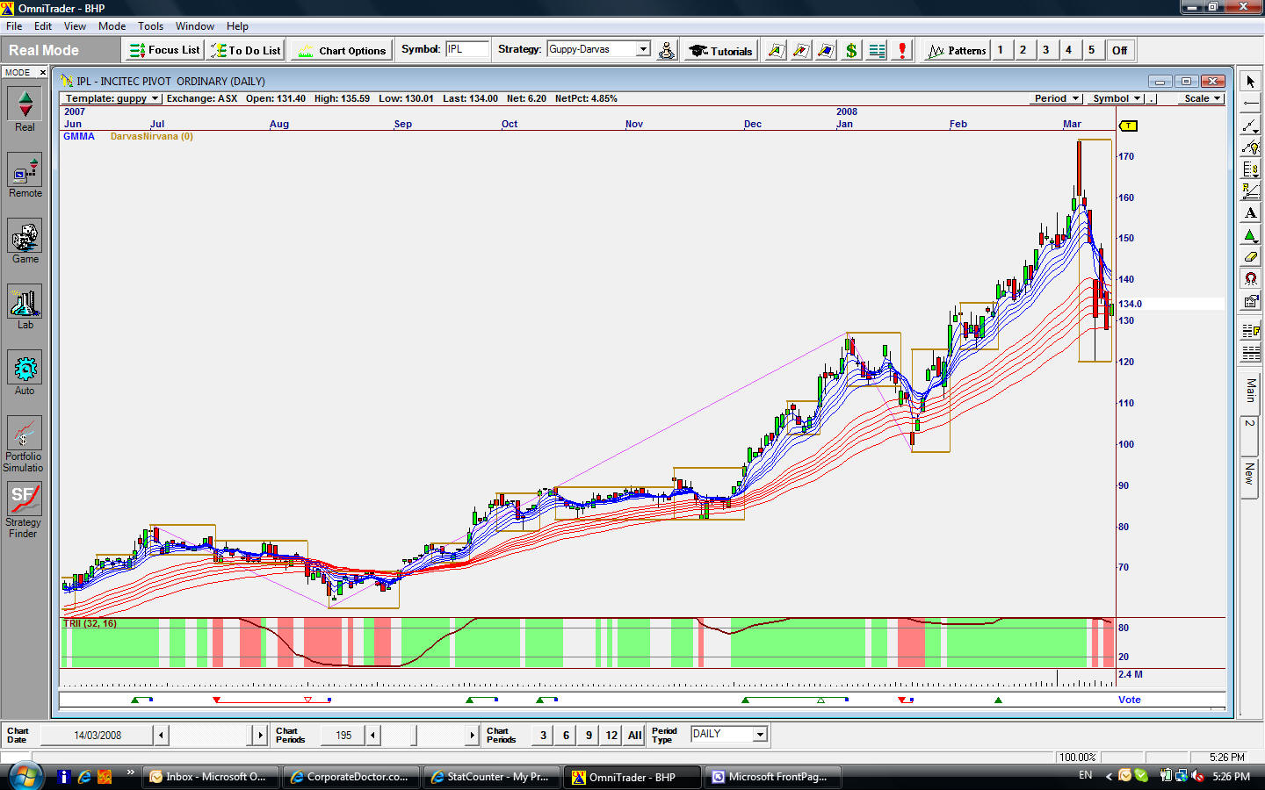Viewport: 1265px width, 790px height.
Task: Open the chart Symbol dropdown
Action: coord(1117,98)
